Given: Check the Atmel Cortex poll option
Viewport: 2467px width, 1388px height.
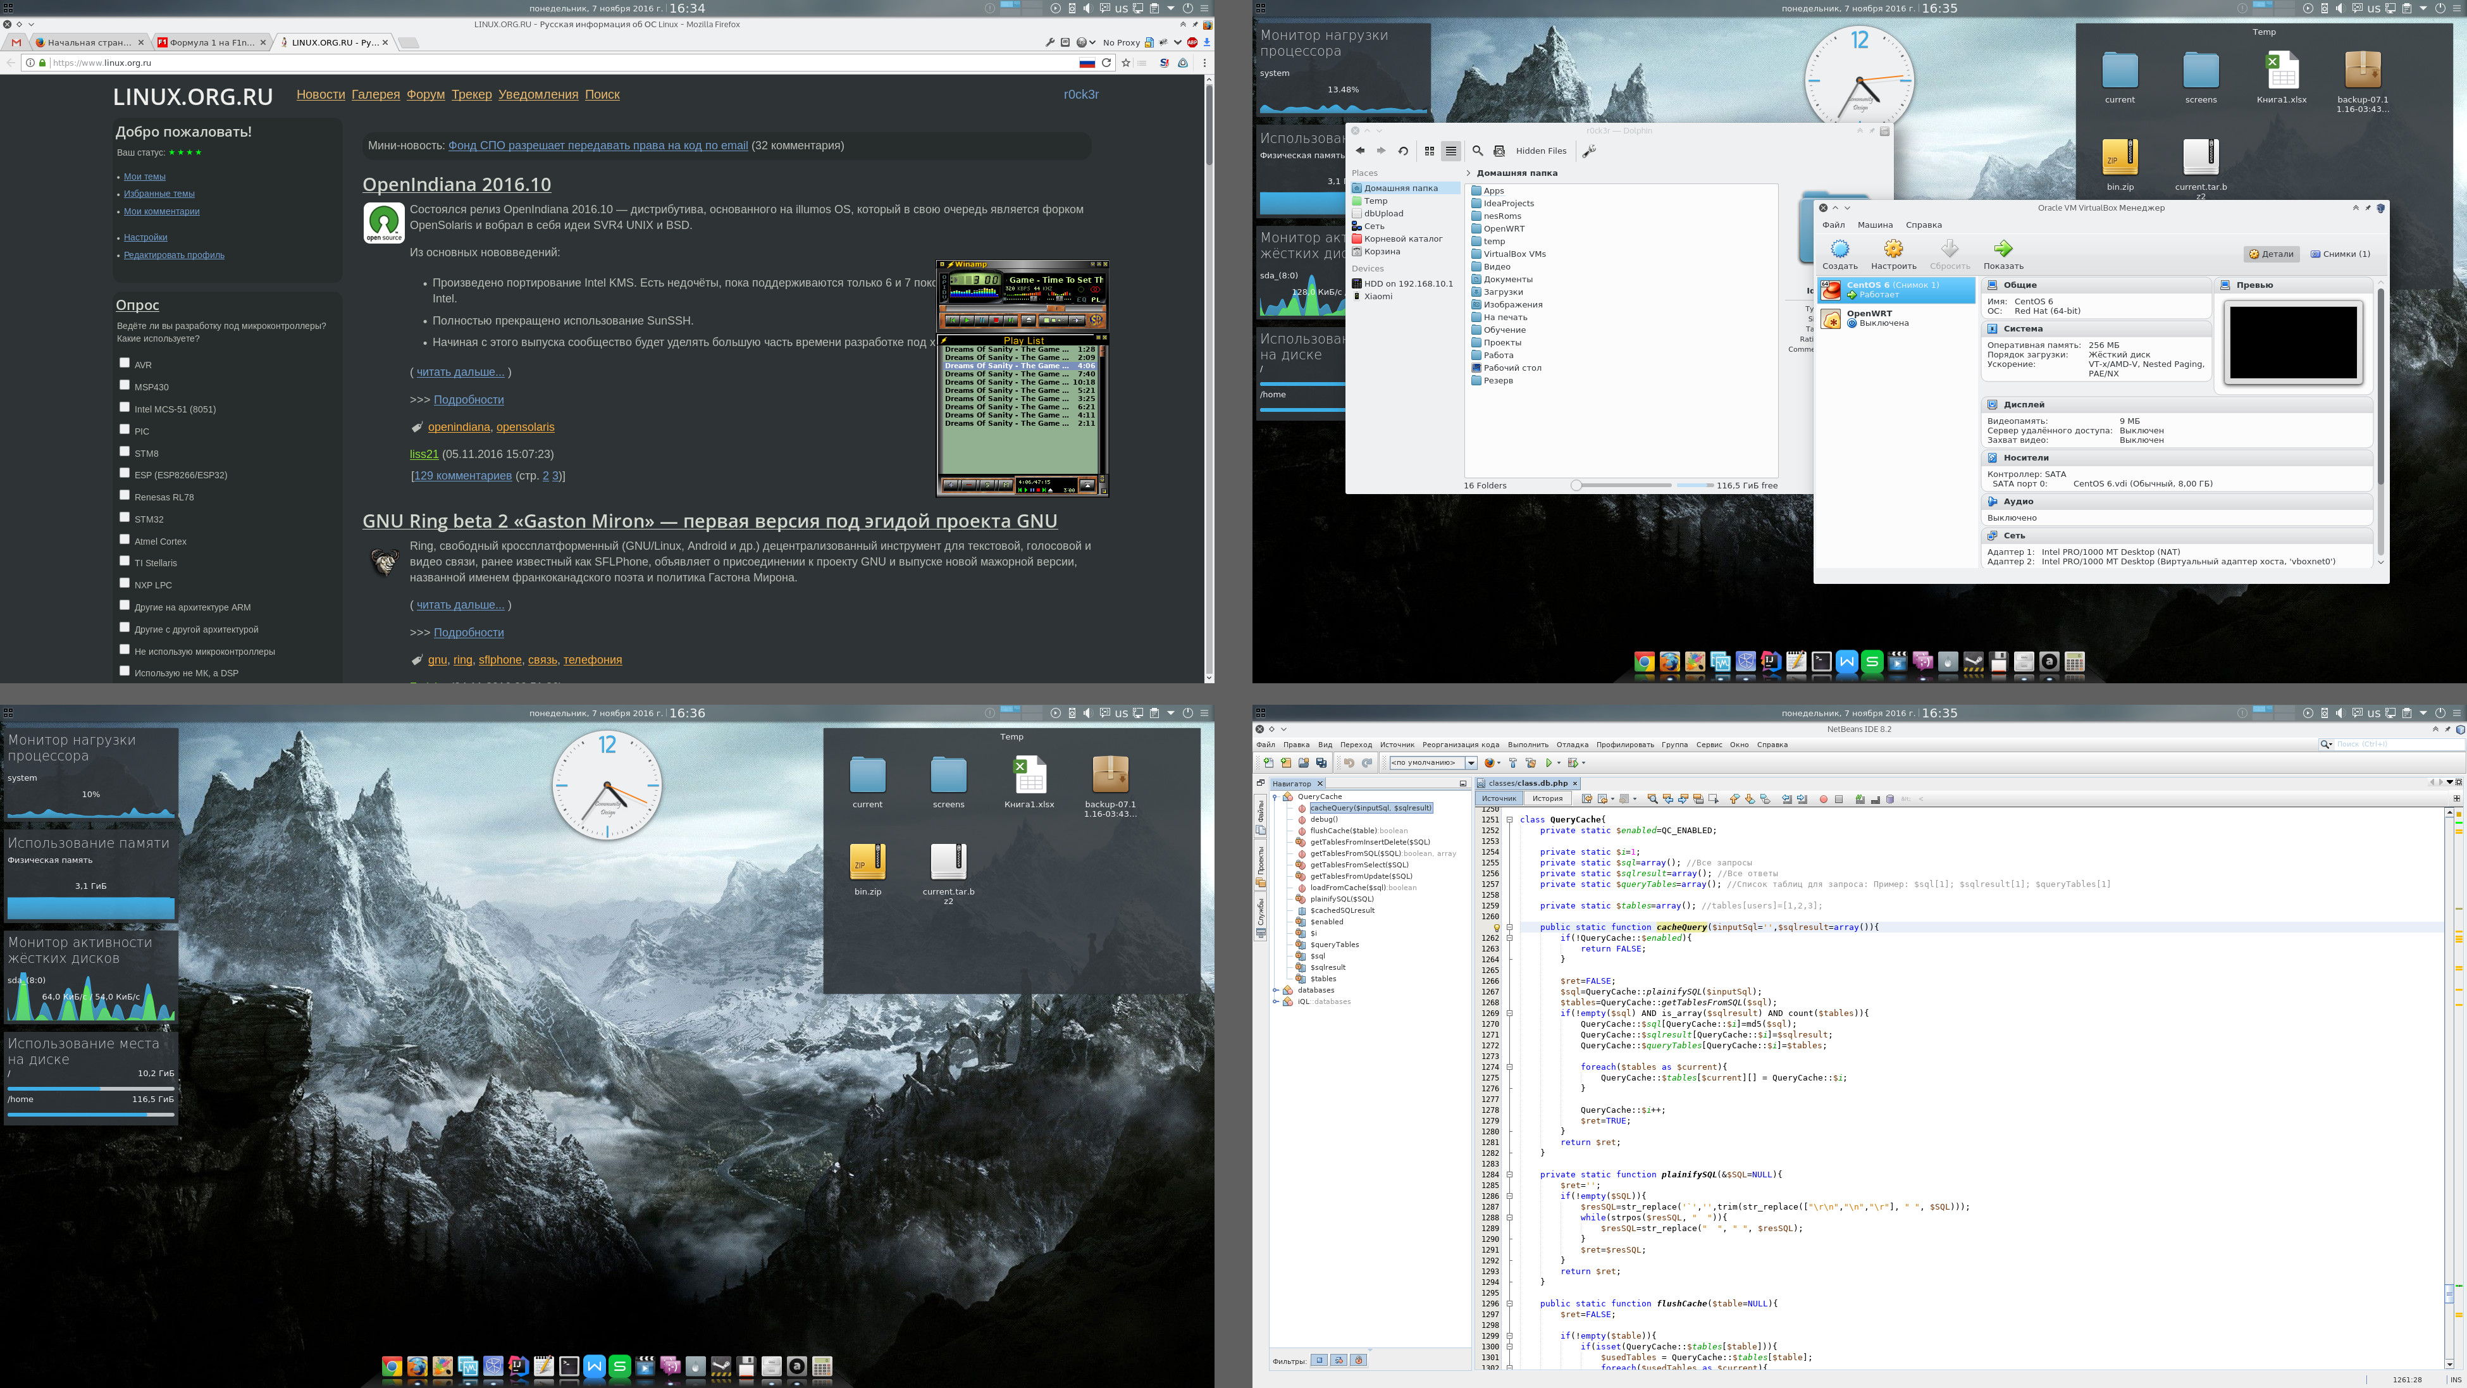Looking at the screenshot, I should point(125,539).
